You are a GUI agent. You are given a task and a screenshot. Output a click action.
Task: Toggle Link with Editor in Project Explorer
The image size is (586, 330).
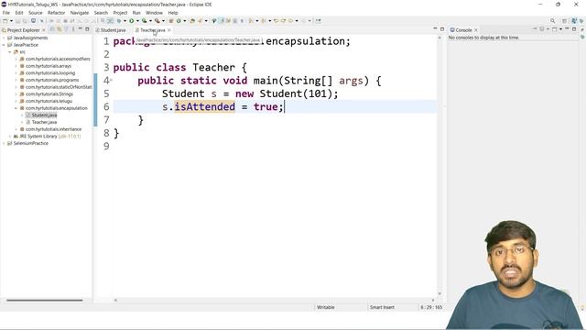(60, 29)
